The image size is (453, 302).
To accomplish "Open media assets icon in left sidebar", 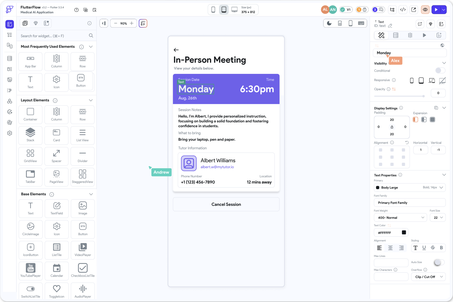I will pyautogui.click(x=10, y=79).
